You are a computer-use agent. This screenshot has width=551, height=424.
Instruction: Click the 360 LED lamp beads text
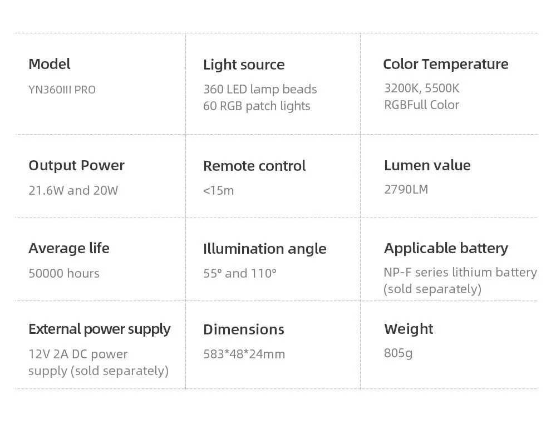click(260, 89)
